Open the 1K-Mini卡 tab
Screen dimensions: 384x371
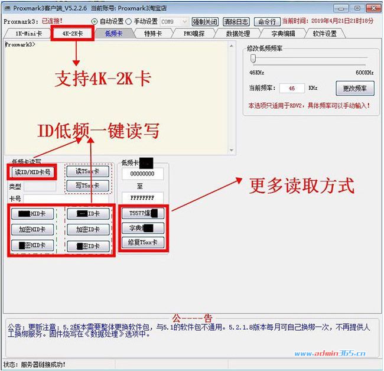pyautogui.click(x=29, y=34)
